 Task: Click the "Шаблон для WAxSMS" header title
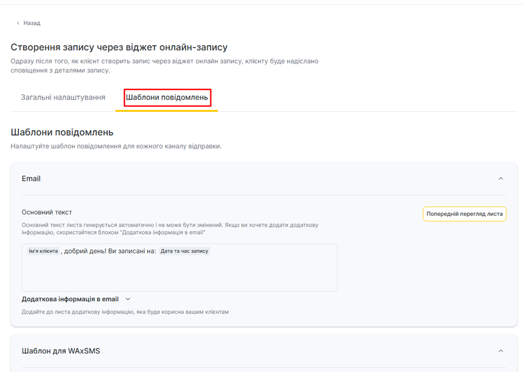[x=61, y=351]
